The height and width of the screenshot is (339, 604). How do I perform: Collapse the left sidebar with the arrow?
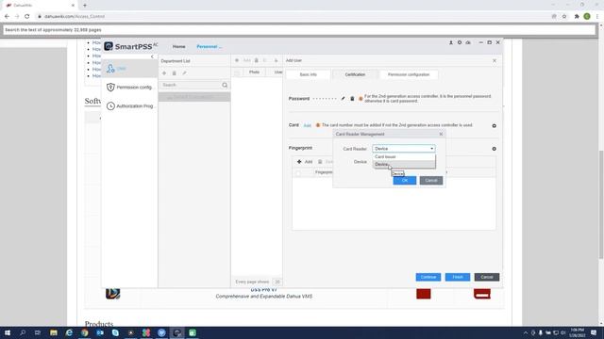click(152, 56)
